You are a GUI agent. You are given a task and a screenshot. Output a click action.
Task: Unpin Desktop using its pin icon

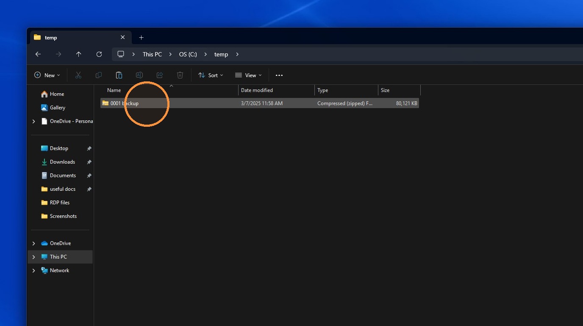89,148
